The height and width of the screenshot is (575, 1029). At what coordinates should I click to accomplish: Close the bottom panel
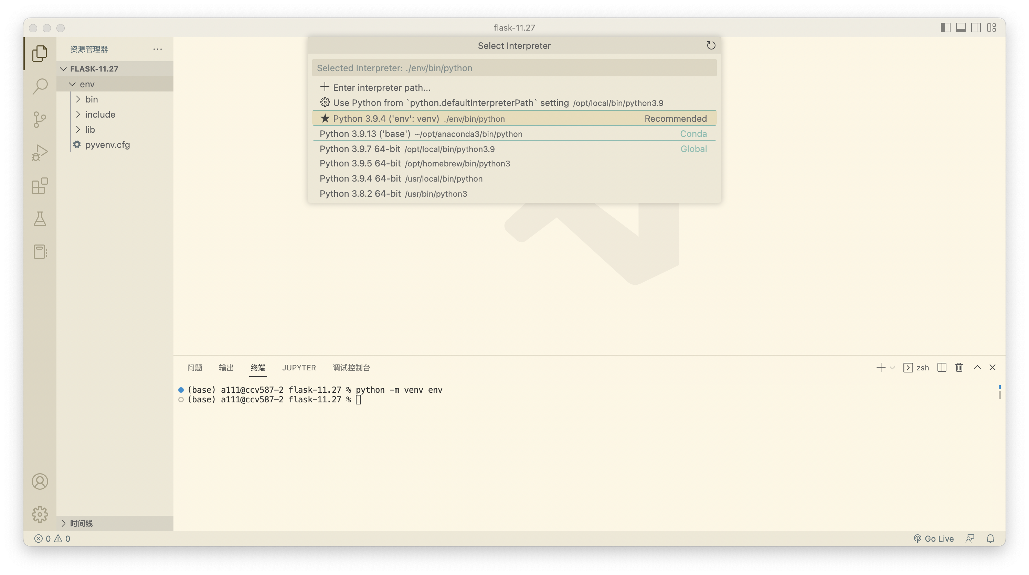click(x=992, y=367)
